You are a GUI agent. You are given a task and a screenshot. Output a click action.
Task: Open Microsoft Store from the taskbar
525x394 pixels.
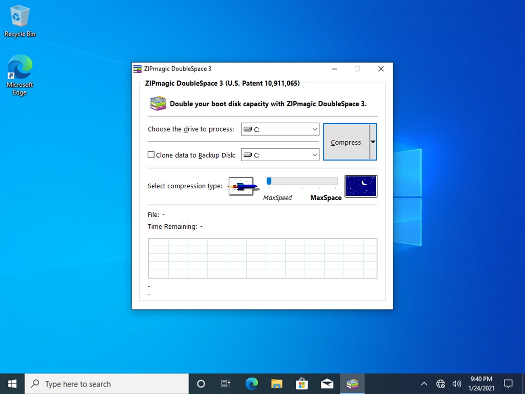[x=302, y=383]
